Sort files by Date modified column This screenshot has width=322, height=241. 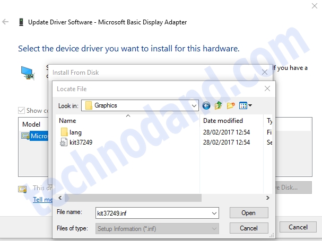pos(223,121)
